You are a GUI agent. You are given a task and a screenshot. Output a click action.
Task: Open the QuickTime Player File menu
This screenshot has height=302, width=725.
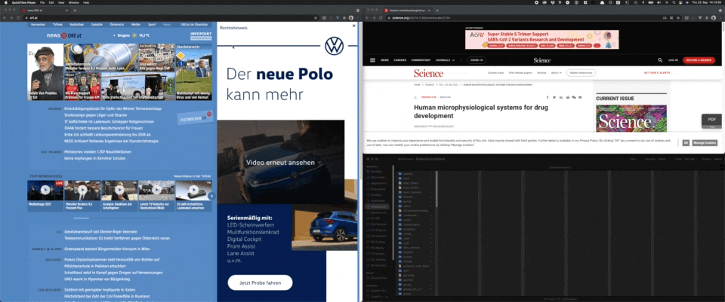click(42, 2)
